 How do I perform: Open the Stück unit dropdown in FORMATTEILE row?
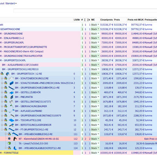(98, 153)
